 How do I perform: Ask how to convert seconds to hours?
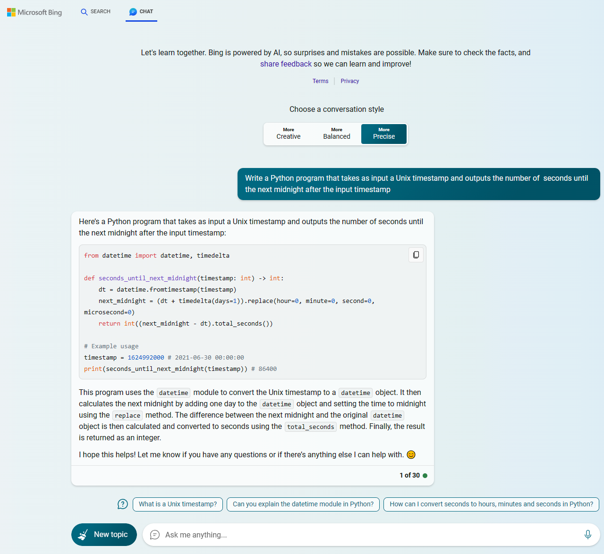(491, 504)
